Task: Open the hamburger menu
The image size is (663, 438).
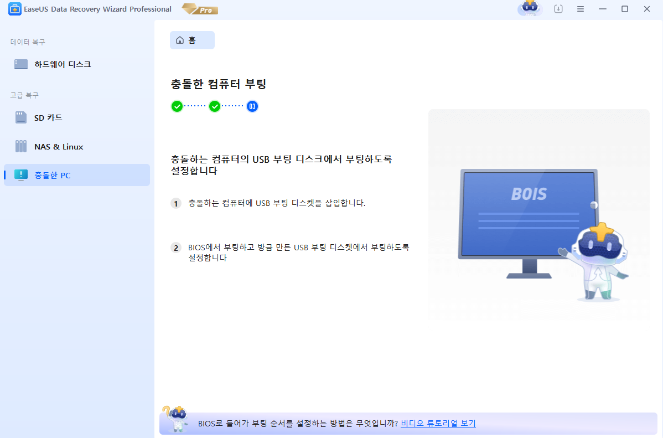Action: tap(580, 9)
